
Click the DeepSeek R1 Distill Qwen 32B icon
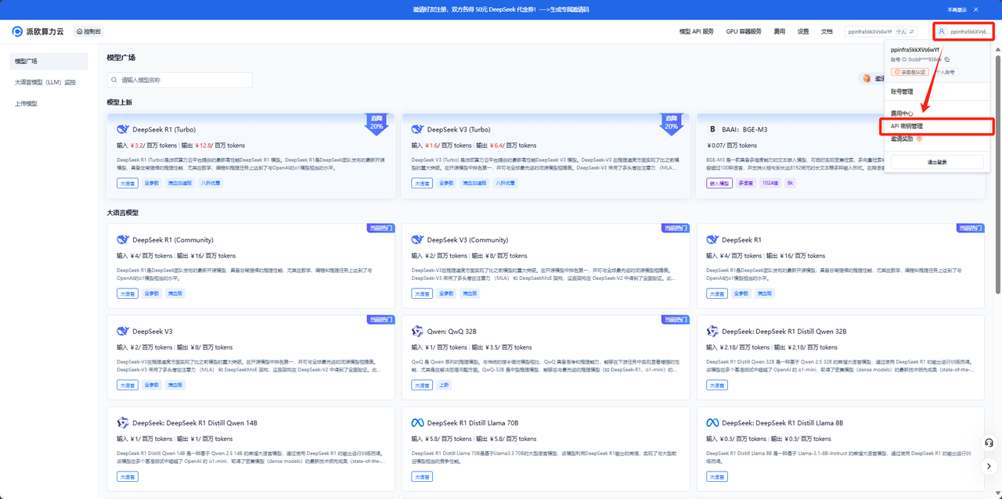coord(712,332)
